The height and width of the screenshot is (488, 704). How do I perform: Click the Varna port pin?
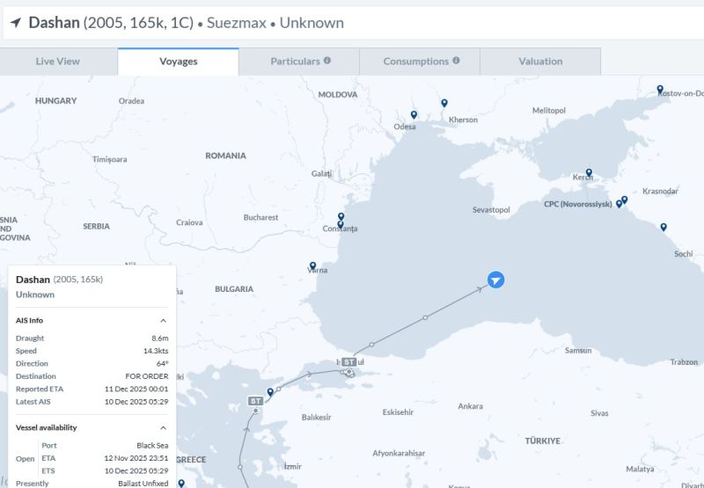[312, 266]
